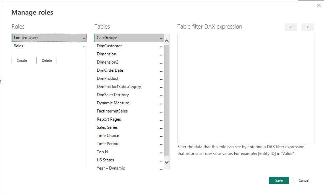The width and height of the screenshot is (324, 194).
Task: Select the Time Choice table
Action: click(129, 136)
